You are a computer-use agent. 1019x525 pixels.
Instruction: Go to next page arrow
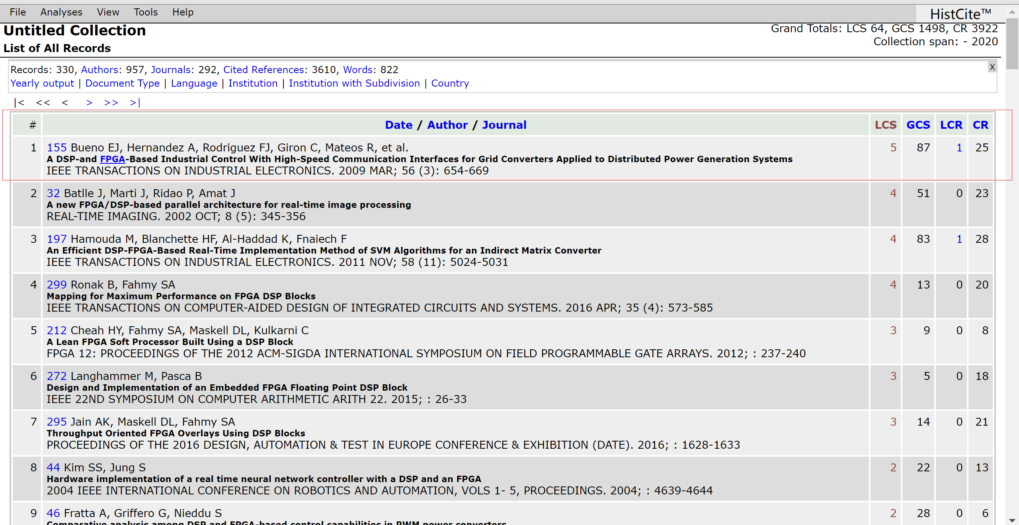pyautogui.click(x=89, y=103)
